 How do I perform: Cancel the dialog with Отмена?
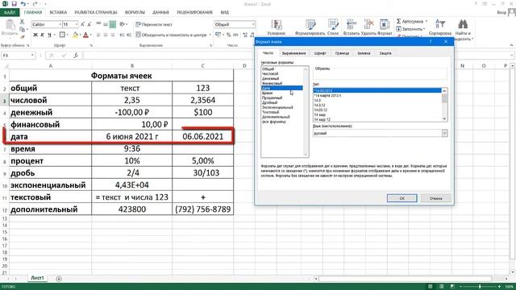[x=435, y=198]
